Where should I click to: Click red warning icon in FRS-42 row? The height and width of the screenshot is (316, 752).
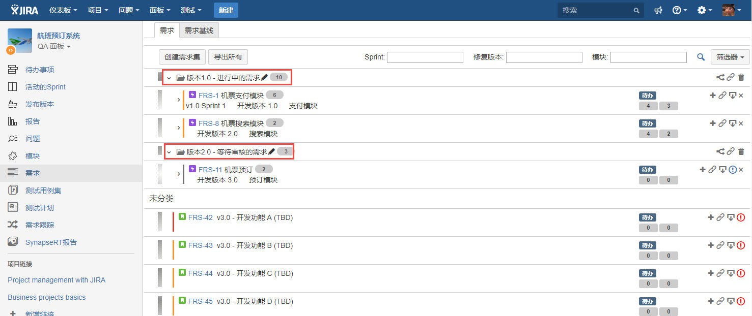[741, 217]
